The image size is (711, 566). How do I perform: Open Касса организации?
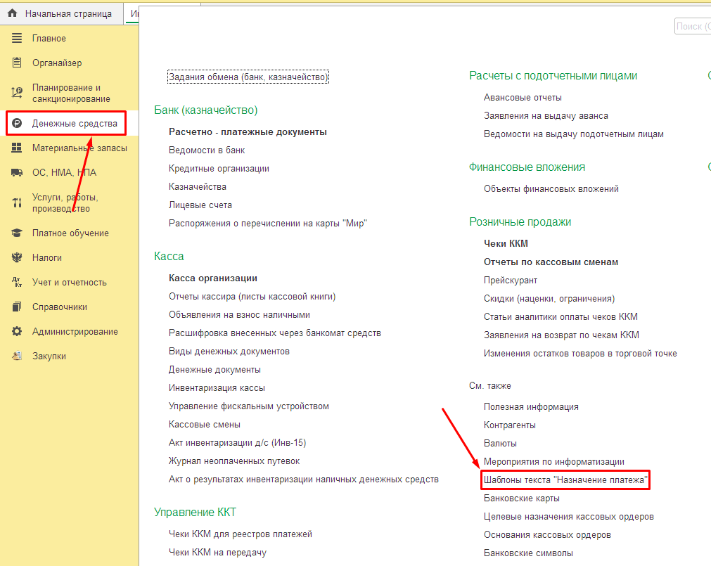click(213, 278)
